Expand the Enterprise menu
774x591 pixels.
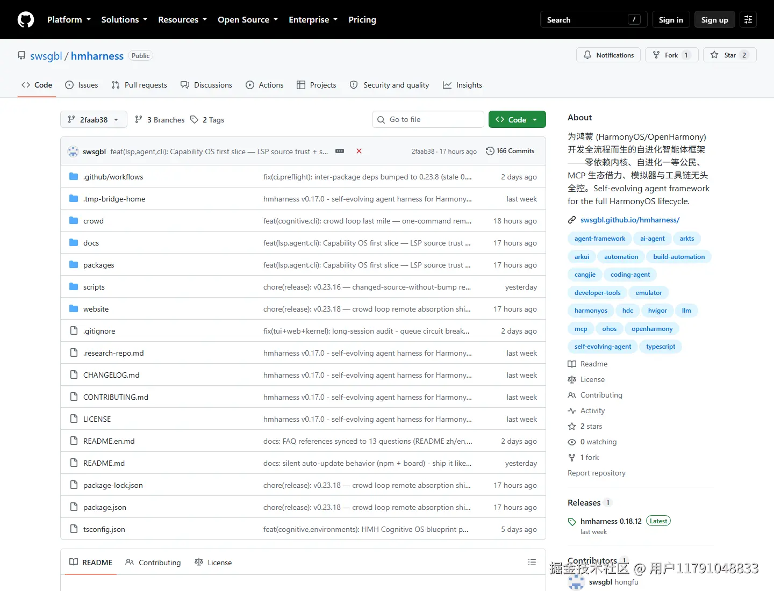tap(313, 20)
